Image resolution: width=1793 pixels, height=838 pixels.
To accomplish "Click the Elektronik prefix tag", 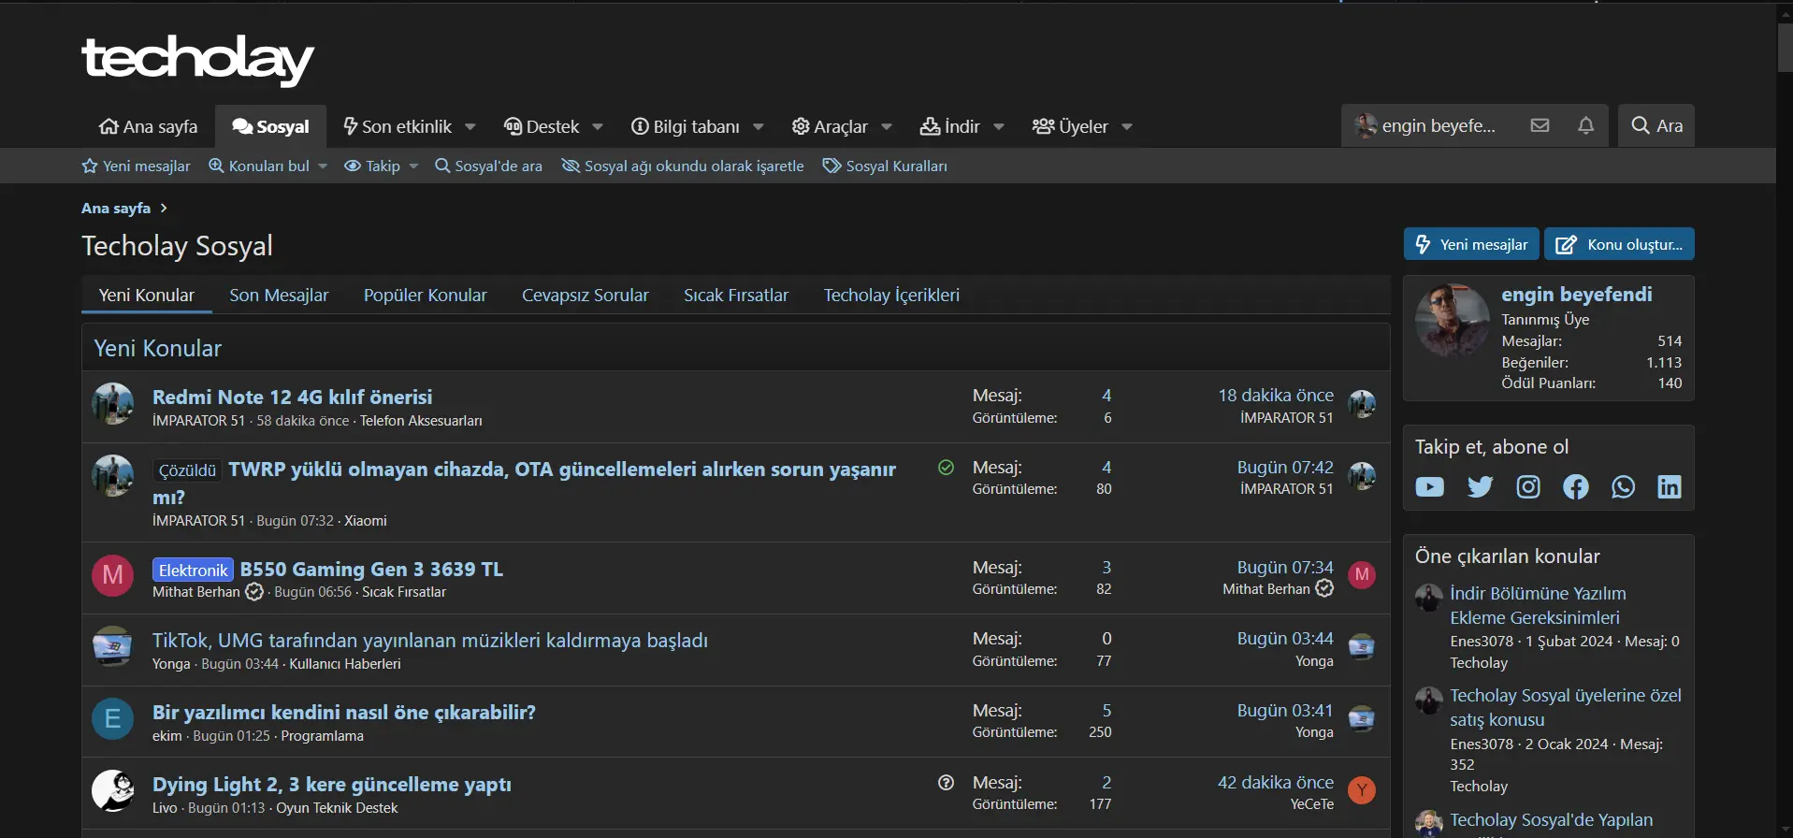I will click(x=193, y=570).
